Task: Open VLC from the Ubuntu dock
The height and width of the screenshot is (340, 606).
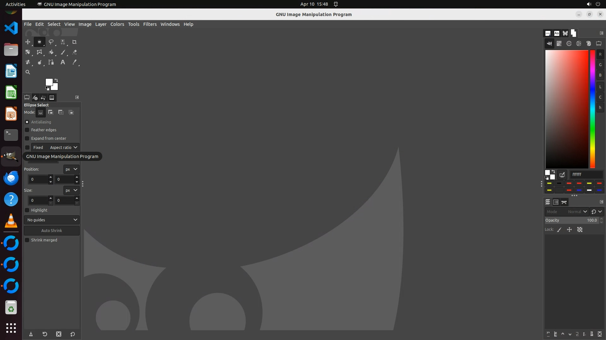Action: pyautogui.click(x=11, y=221)
